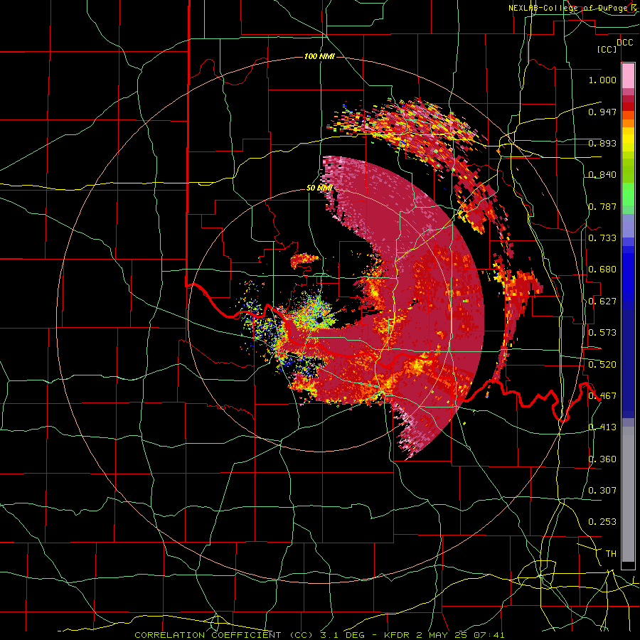This screenshot has width=640, height=640.
Task: Click the 1.000 value on the color scale
Action: click(602, 80)
